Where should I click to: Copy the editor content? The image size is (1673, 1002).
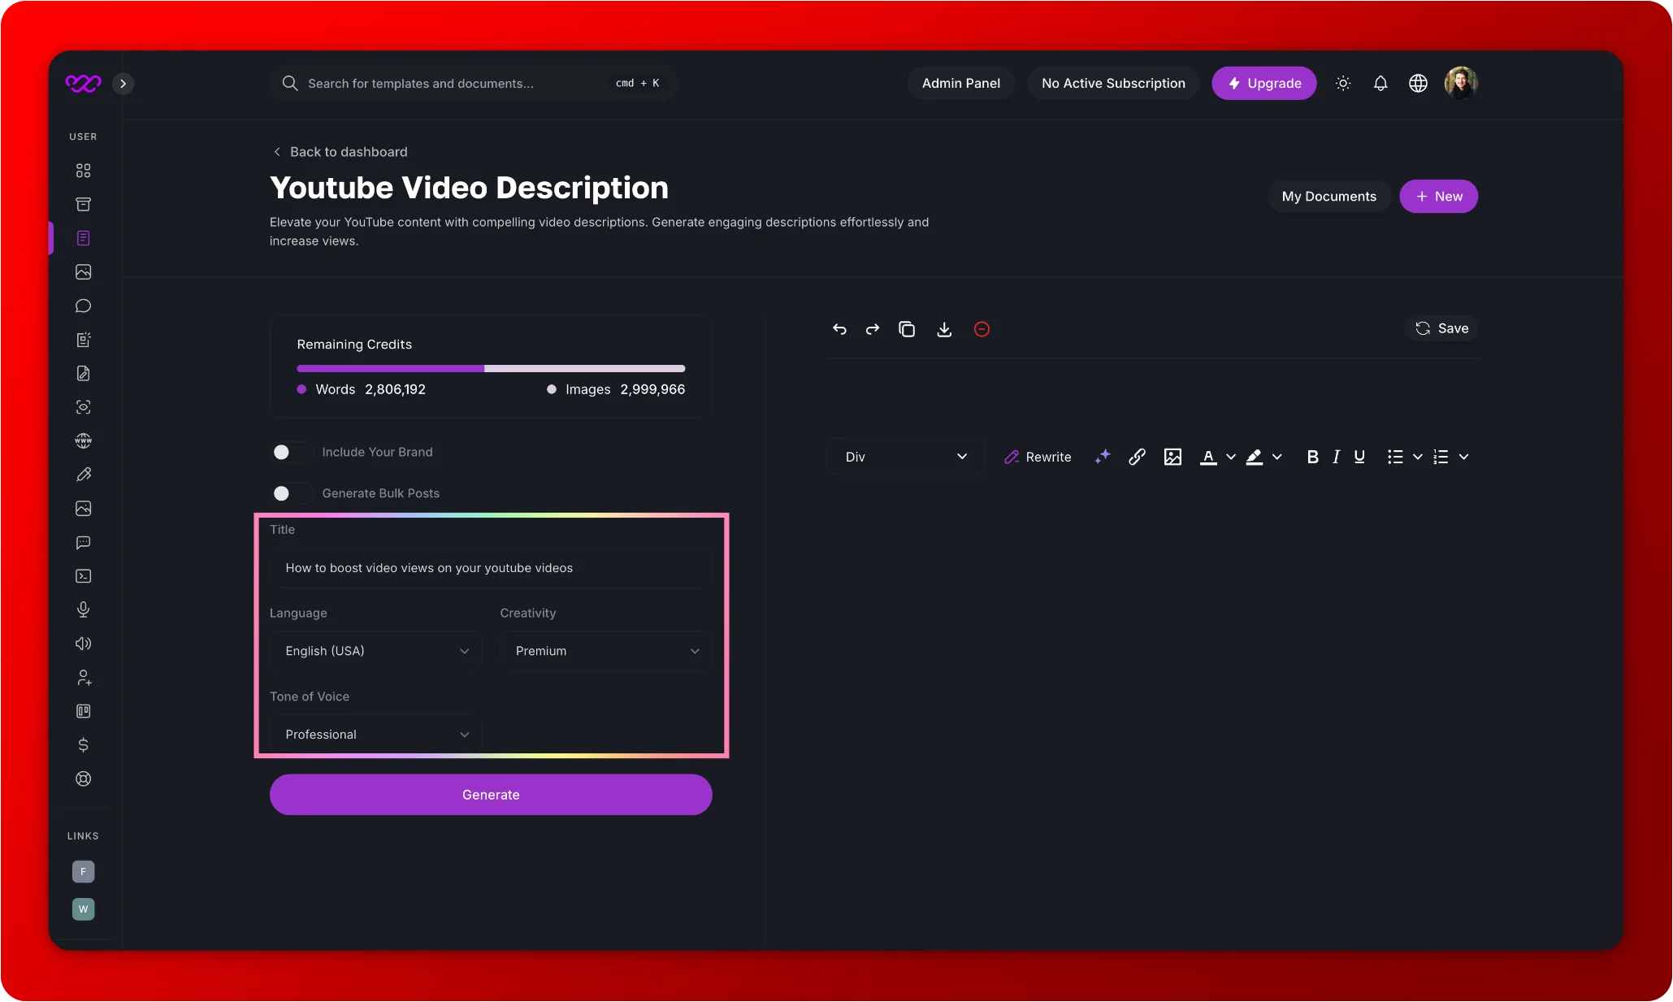tap(907, 329)
